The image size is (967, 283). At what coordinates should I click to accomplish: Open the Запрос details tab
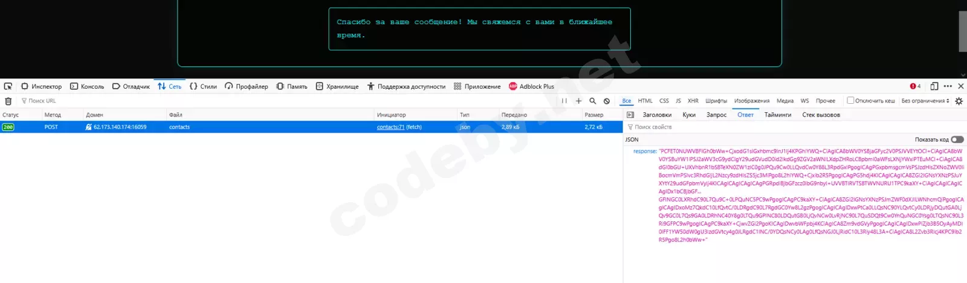(x=717, y=115)
